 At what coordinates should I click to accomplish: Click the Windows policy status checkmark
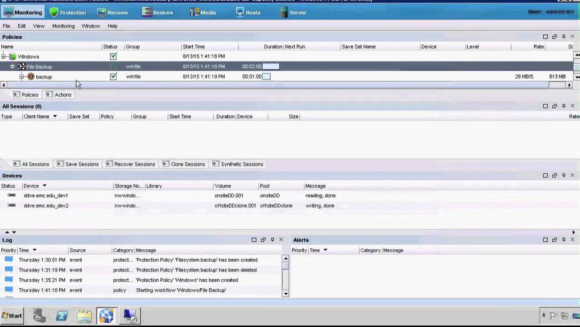tap(113, 56)
